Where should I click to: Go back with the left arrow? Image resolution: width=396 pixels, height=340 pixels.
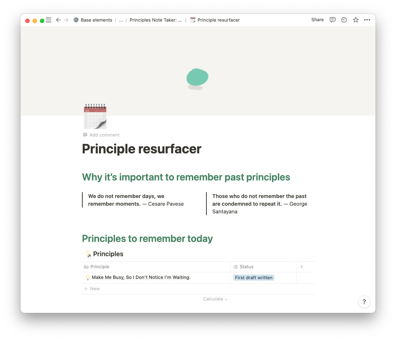click(x=58, y=20)
